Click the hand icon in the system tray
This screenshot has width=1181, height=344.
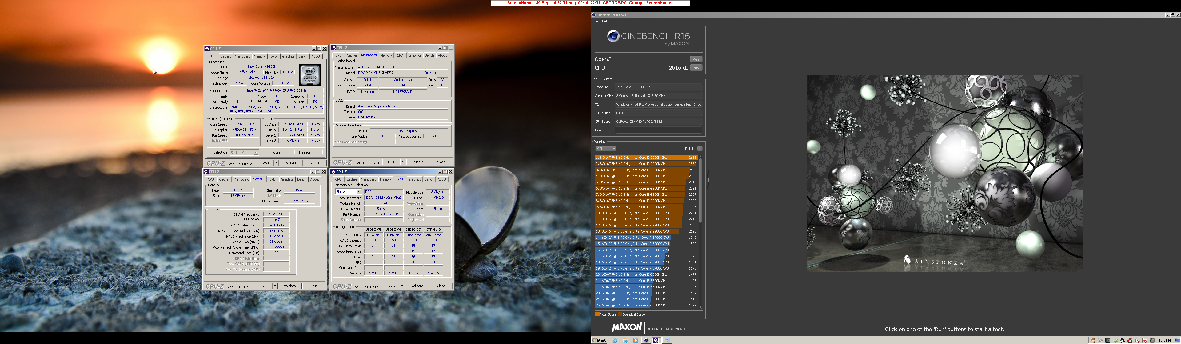[x=1093, y=340]
